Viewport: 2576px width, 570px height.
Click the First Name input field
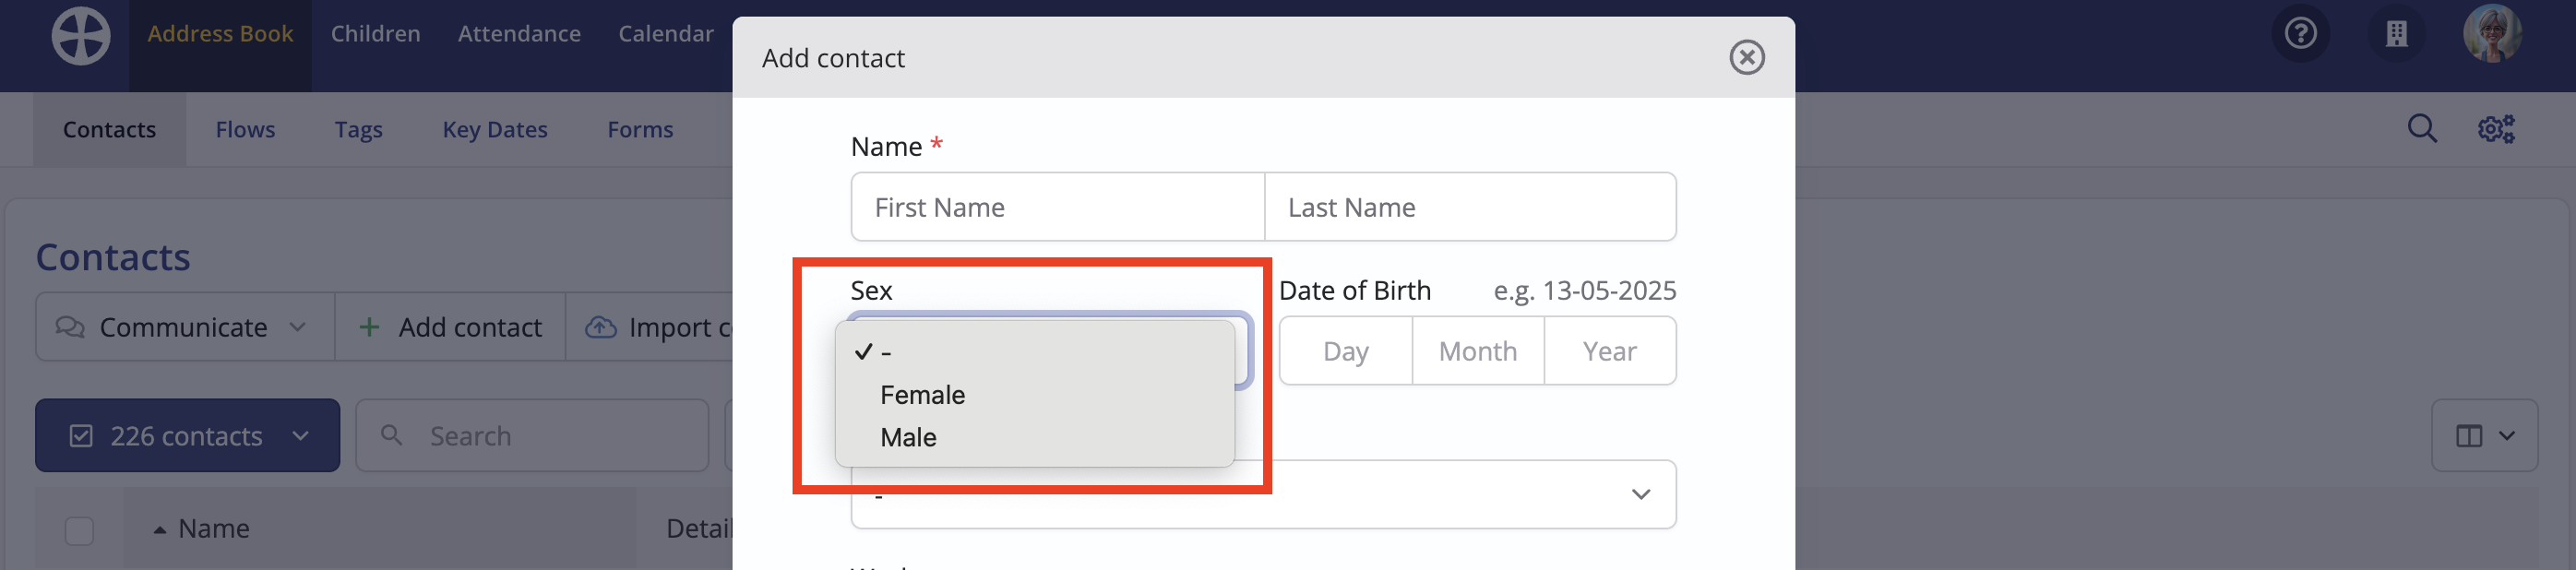[x=1058, y=207]
